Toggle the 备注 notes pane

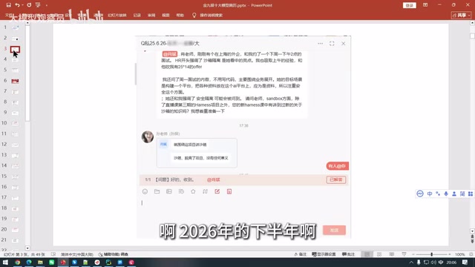[x=300, y=254]
